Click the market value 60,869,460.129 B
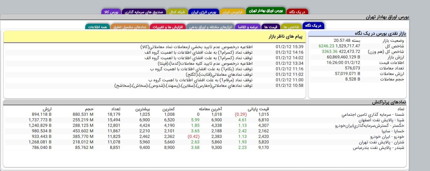The image size is (430, 171). click(343, 57)
